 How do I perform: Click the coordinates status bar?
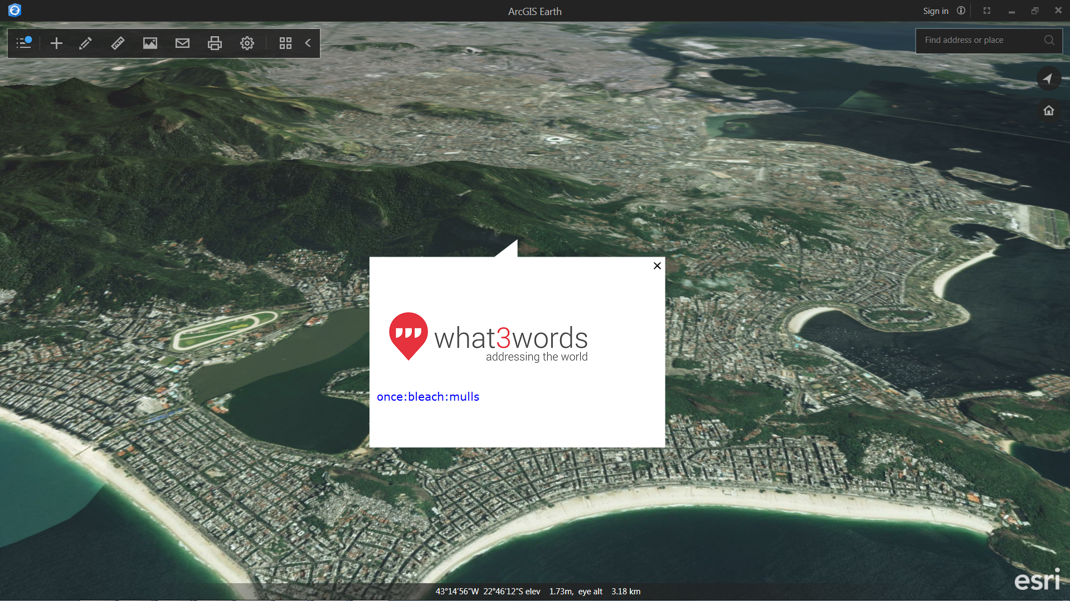[x=537, y=591]
